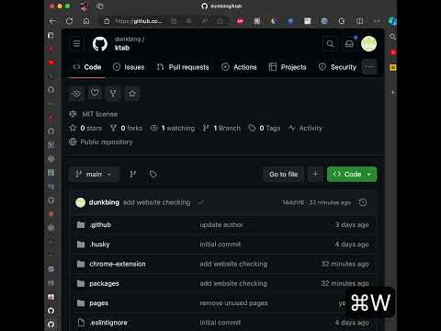Reload the page with the refresh icon
The image size is (441, 331).
point(70,21)
